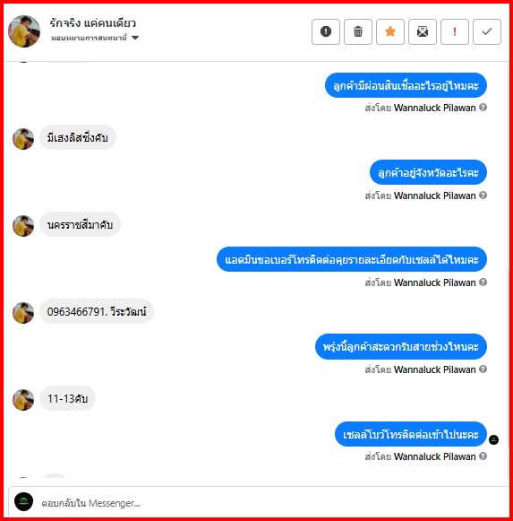Click the help icon below the province question
This screenshot has height=521, width=513.
[x=483, y=195]
